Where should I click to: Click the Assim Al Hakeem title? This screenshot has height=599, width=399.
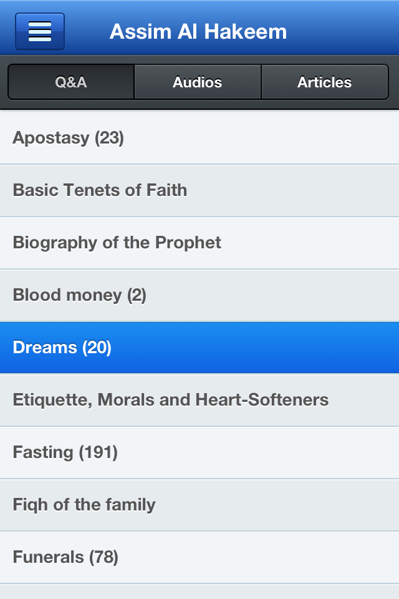point(198,31)
